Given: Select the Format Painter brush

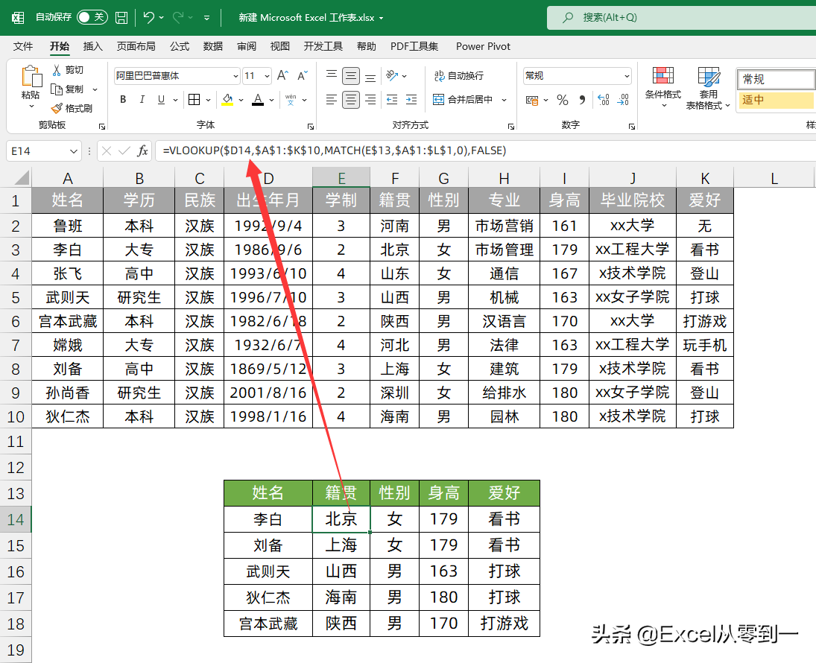Looking at the screenshot, I should tap(72, 108).
